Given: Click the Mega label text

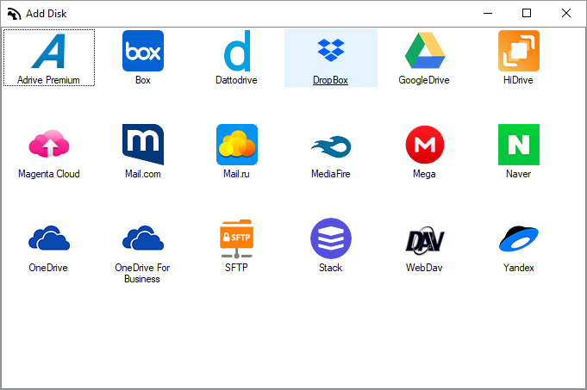Looking at the screenshot, I should click(x=424, y=174).
